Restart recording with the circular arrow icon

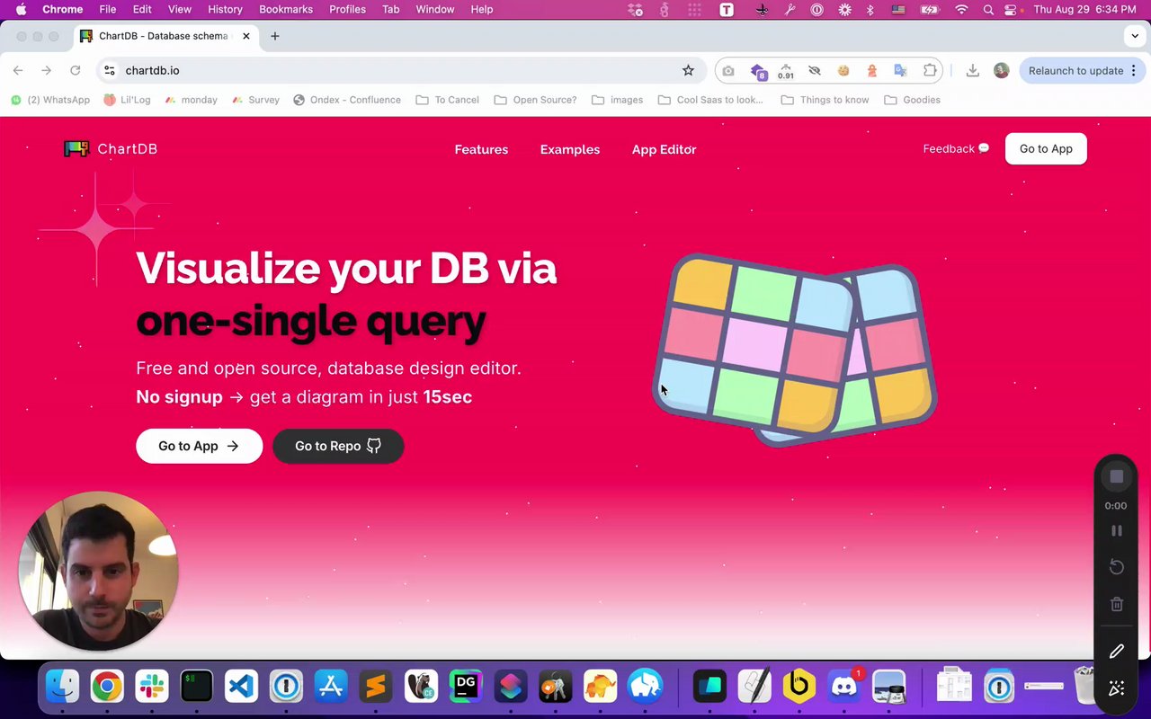pos(1116,567)
